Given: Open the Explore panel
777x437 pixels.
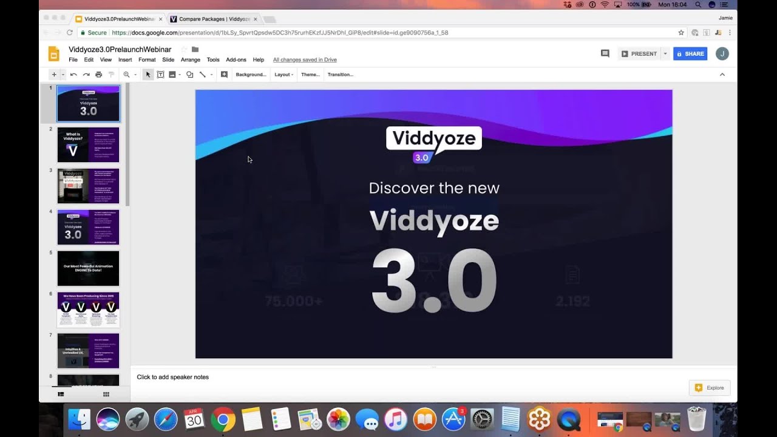Looking at the screenshot, I should (710, 388).
